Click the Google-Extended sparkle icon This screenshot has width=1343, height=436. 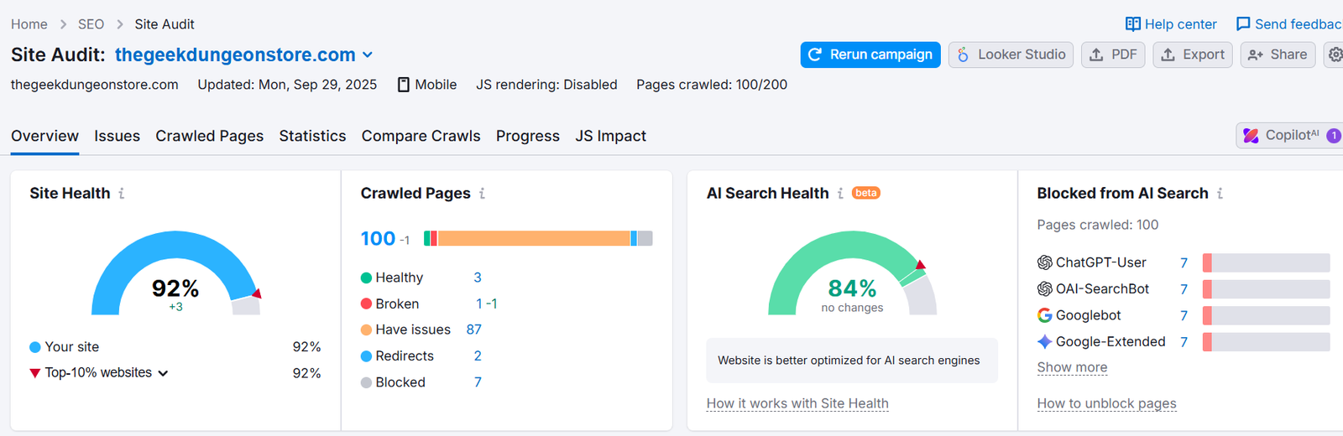click(x=1044, y=342)
